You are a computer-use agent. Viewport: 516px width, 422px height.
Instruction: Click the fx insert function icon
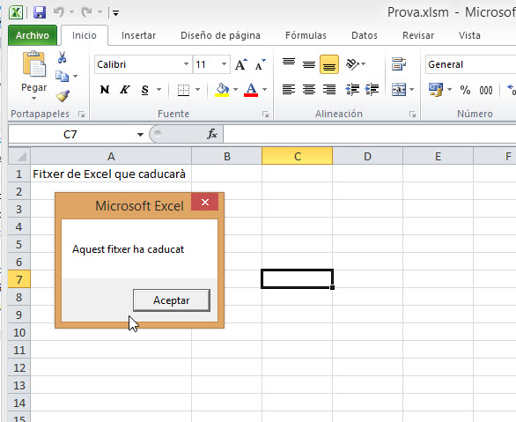(212, 134)
